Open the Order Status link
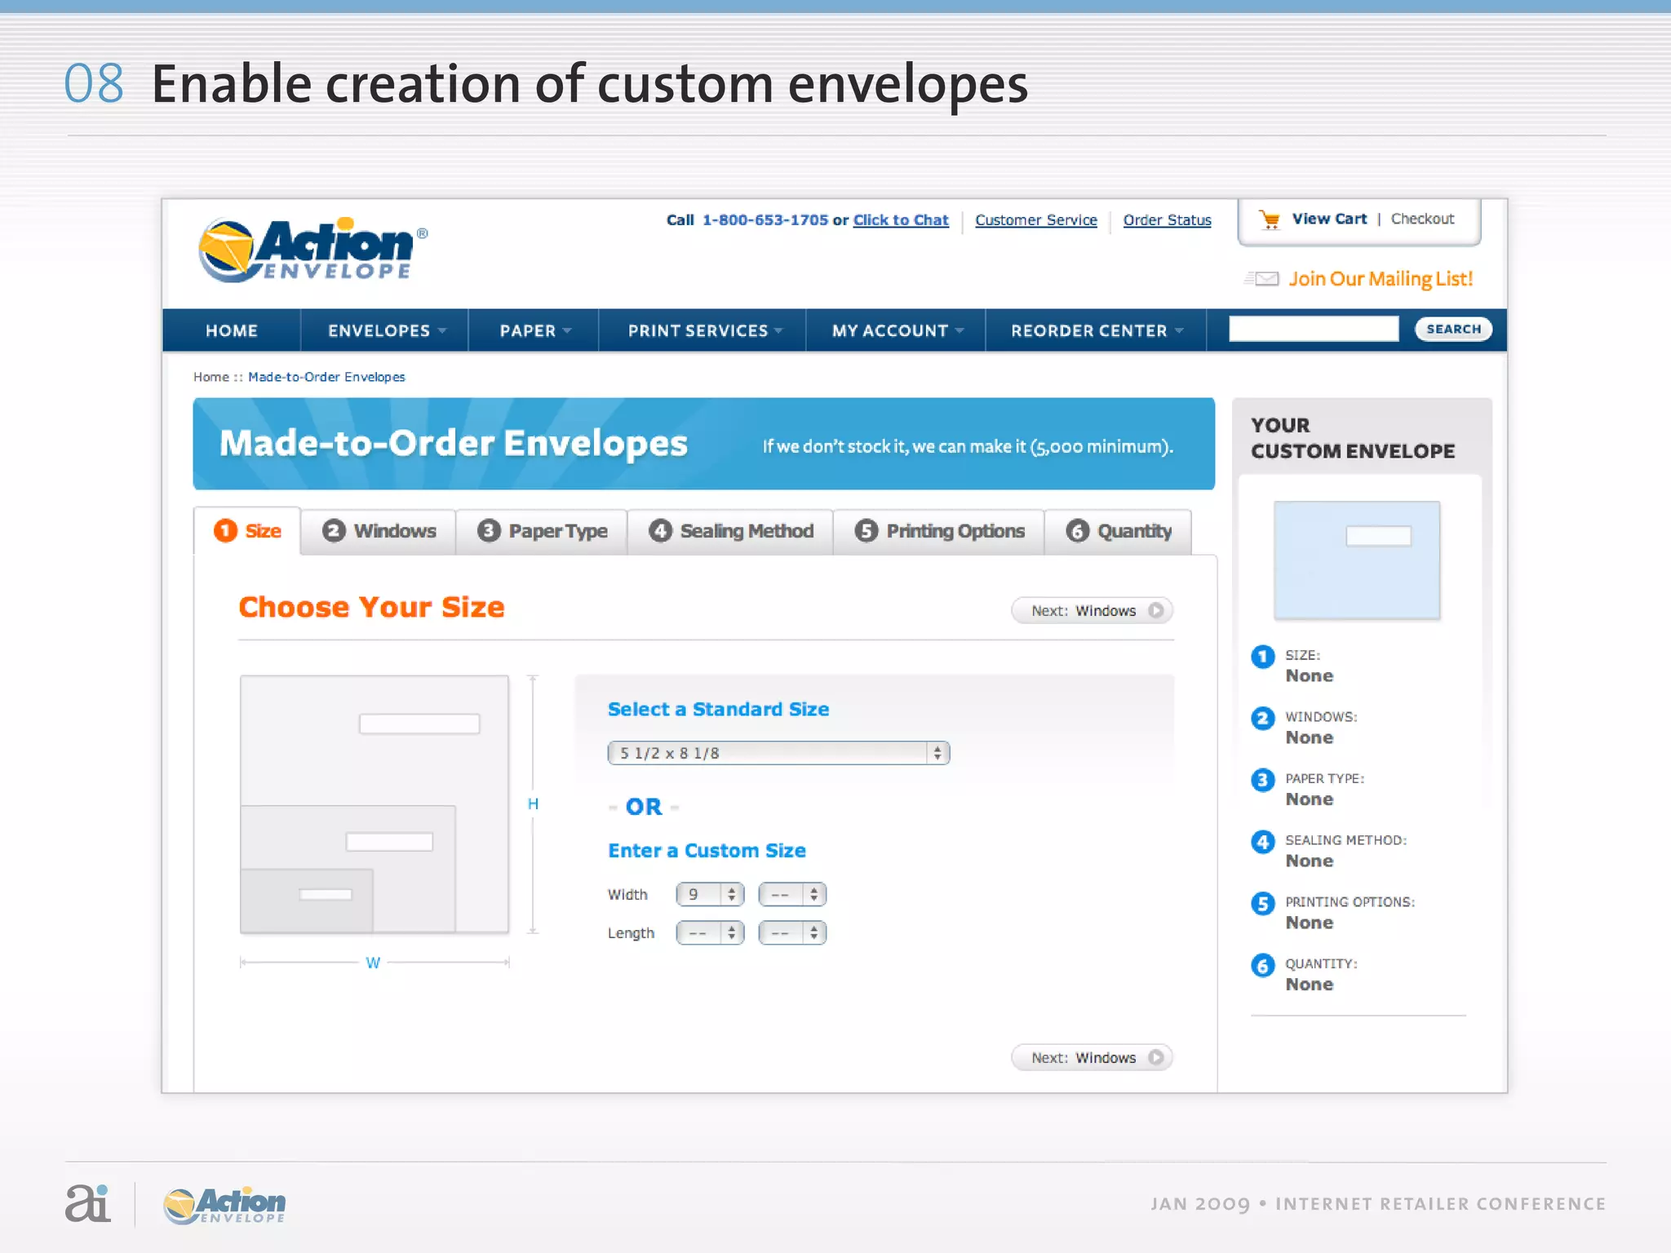The width and height of the screenshot is (1671, 1253). coord(1167,220)
